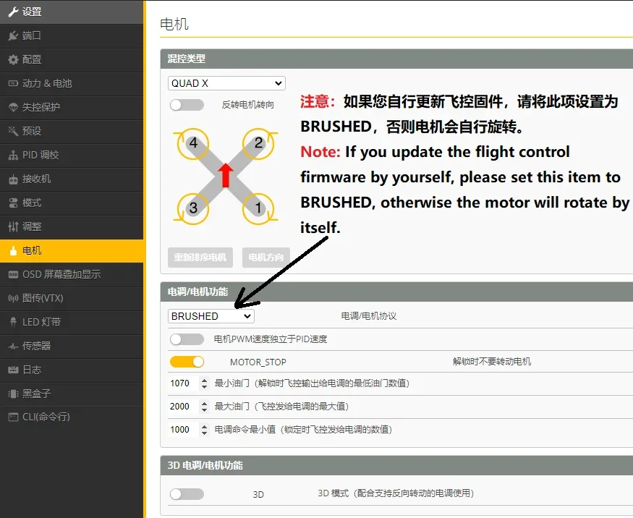Expand the BRUSHED protocol dropdown

(211, 316)
